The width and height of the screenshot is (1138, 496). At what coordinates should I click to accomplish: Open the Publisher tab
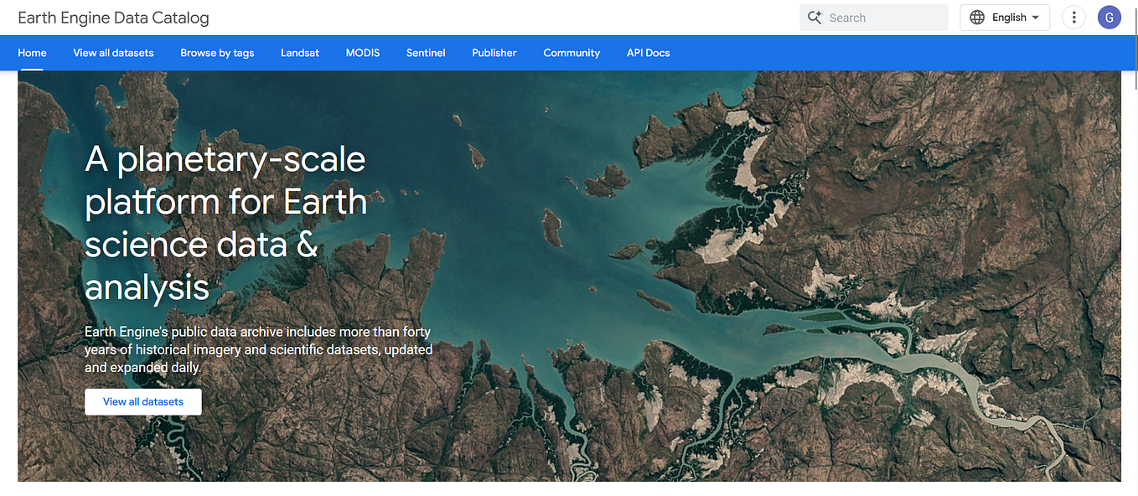[x=494, y=53]
